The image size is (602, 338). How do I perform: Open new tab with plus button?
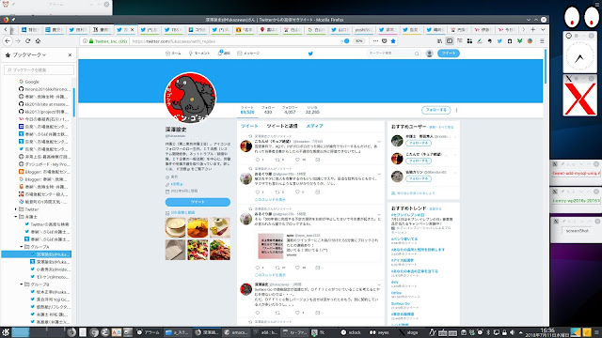coord(533,29)
